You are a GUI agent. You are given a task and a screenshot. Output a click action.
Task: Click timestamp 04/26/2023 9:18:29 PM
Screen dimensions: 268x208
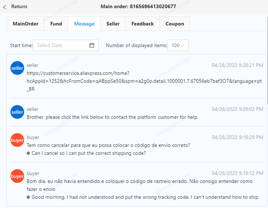tap(237, 137)
